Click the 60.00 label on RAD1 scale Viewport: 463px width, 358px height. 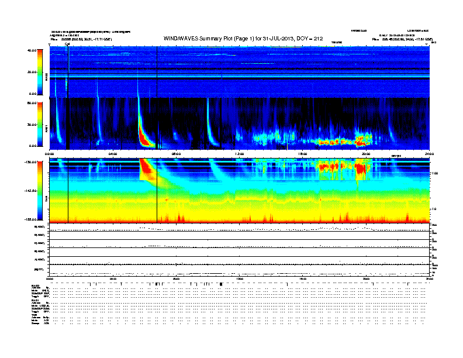32,103
